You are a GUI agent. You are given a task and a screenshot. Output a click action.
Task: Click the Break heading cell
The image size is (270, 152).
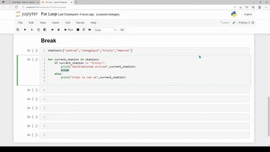click(49, 41)
